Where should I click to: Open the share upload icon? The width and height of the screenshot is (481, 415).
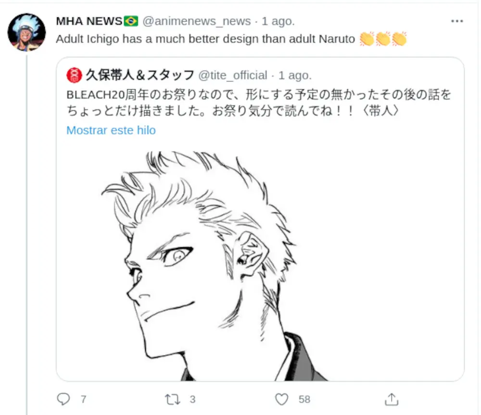[x=392, y=399]
